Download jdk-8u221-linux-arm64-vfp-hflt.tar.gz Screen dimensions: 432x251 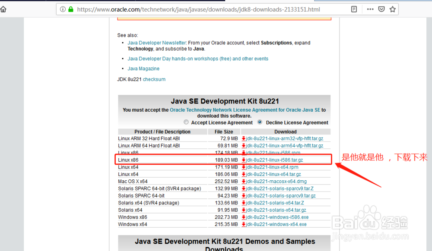point(285,146)
